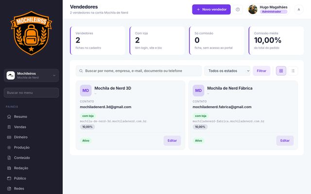The height and width of the screenshot is (194, 311).
Task: Open the help question mark icon
Action: [x=238, y=9]
